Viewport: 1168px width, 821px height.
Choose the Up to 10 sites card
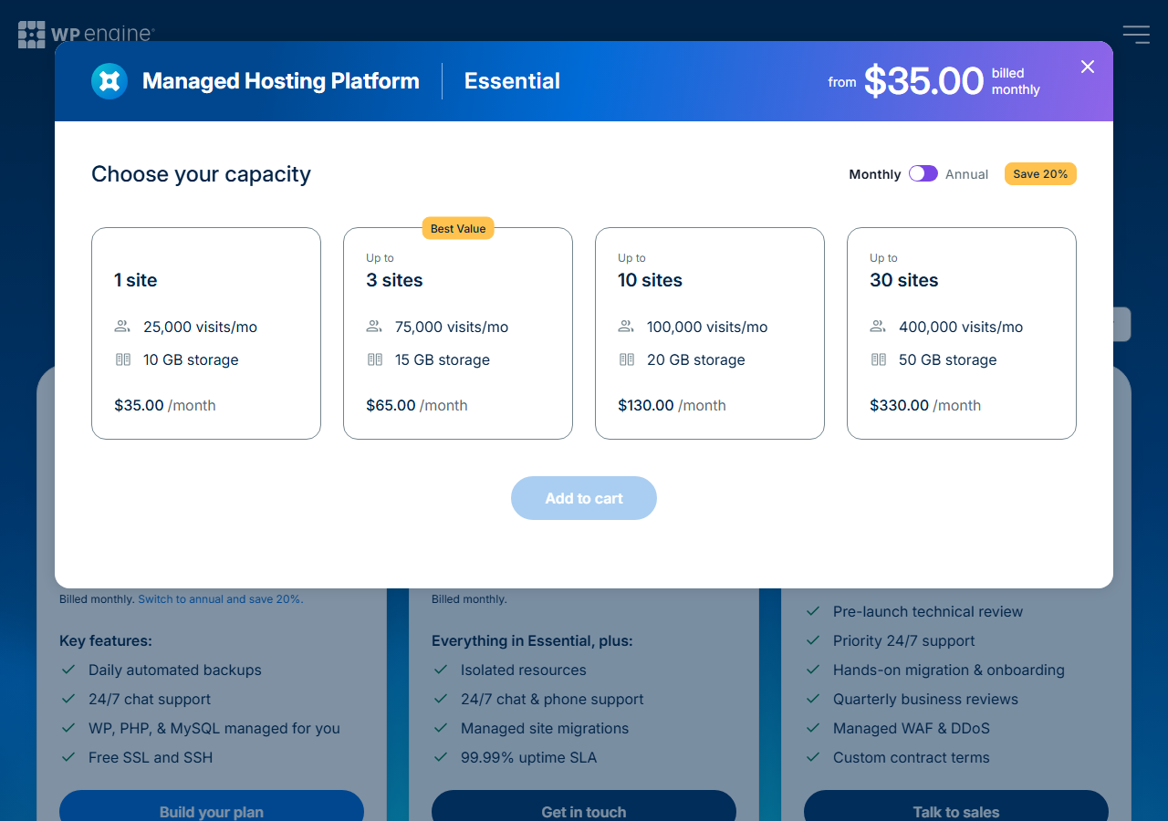710,333
